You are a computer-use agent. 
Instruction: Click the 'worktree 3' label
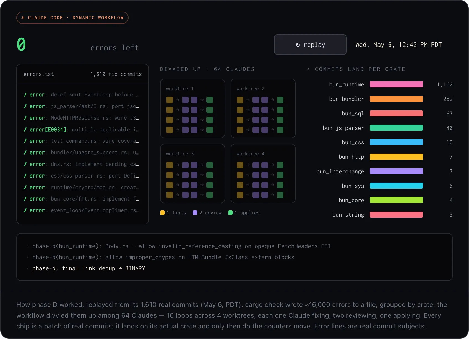[180, 154]
